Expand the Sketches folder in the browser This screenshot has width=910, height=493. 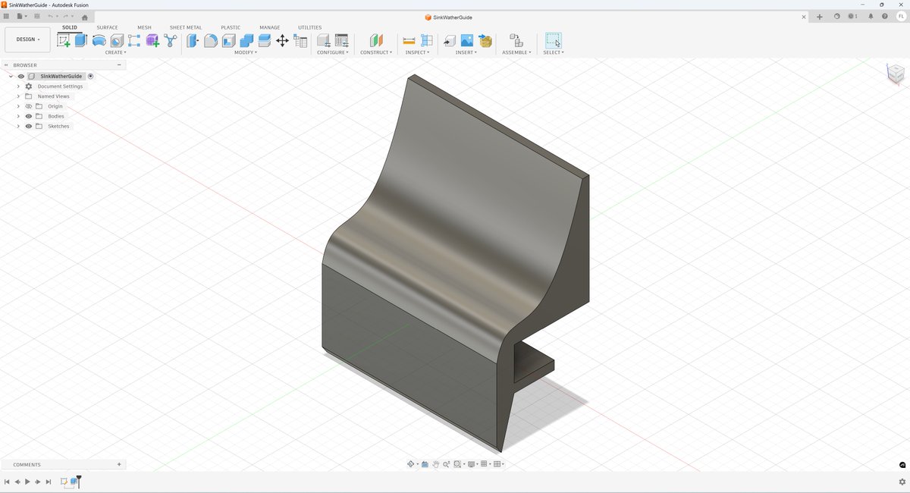pyautogui.click(x=18, y=126)
